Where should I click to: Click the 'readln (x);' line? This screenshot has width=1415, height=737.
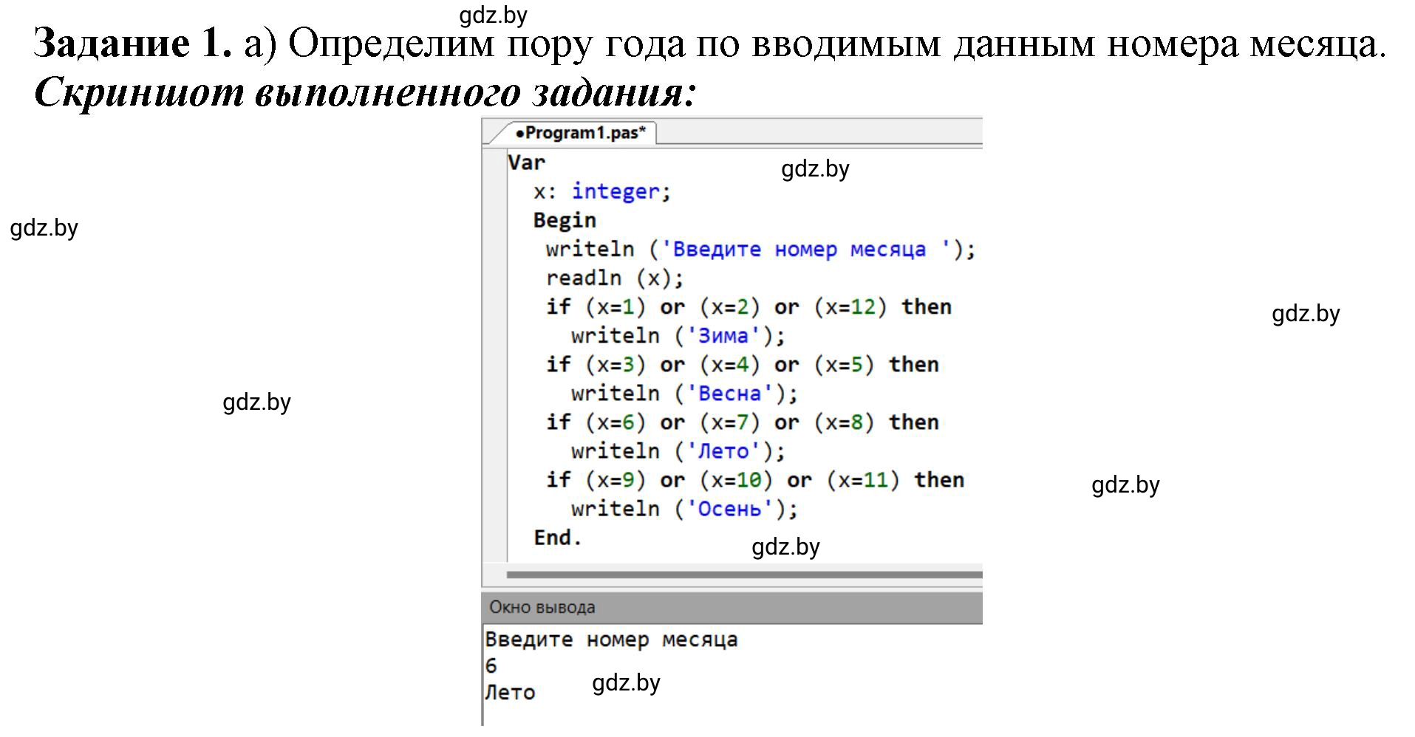pyautogui.click(x=615, y=278)
